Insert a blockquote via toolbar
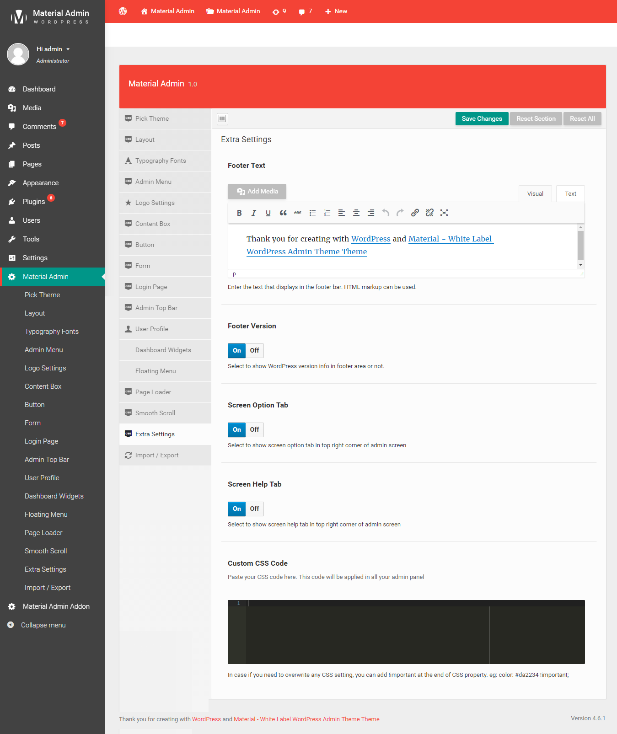617x734 pixels. tap(283, 213)
